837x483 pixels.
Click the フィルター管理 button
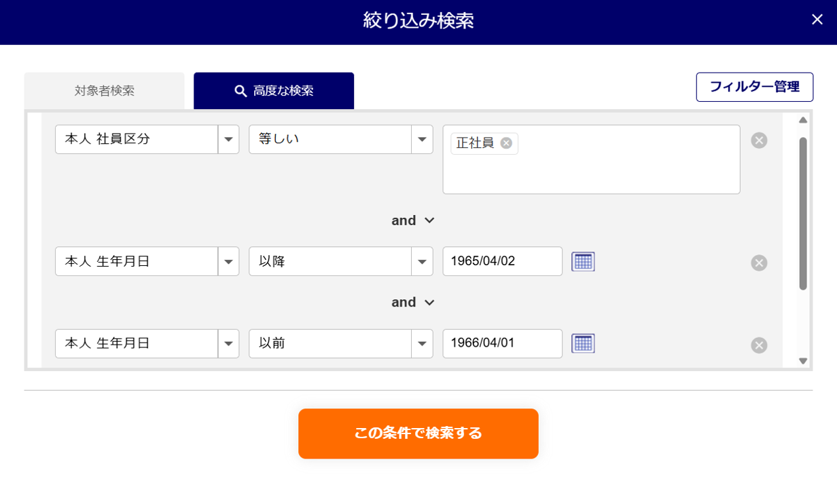coord(754,87)
